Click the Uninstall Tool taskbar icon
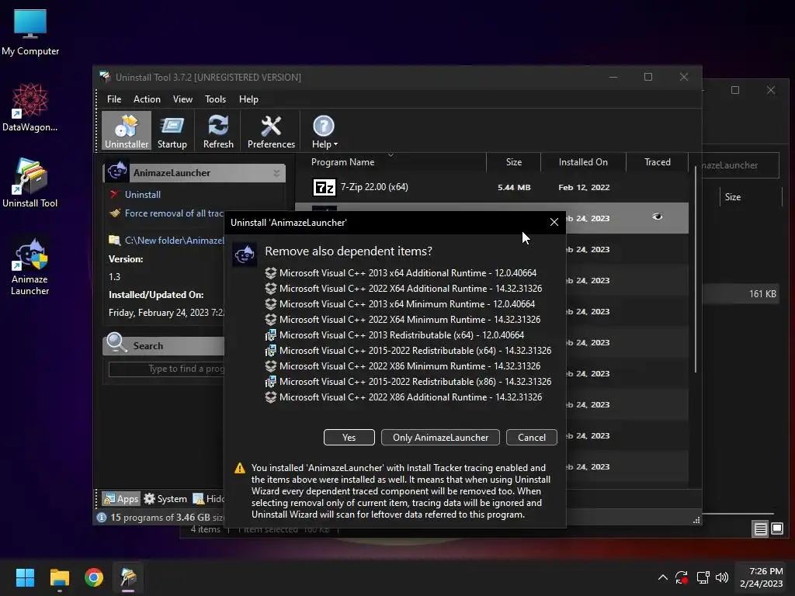Image resolution: width=795 pixels, height=596 pixels. click(128, 577)
